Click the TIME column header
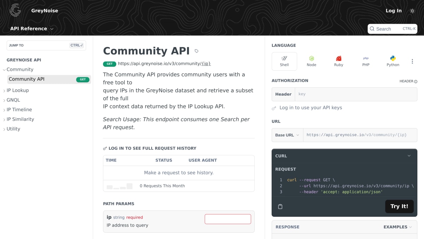424x239 pixels. [111, 160]
